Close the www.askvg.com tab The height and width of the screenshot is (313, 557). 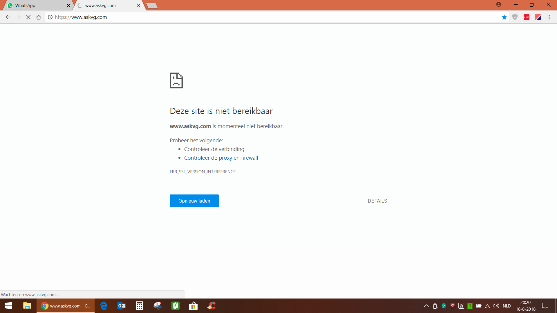point(139,5)
